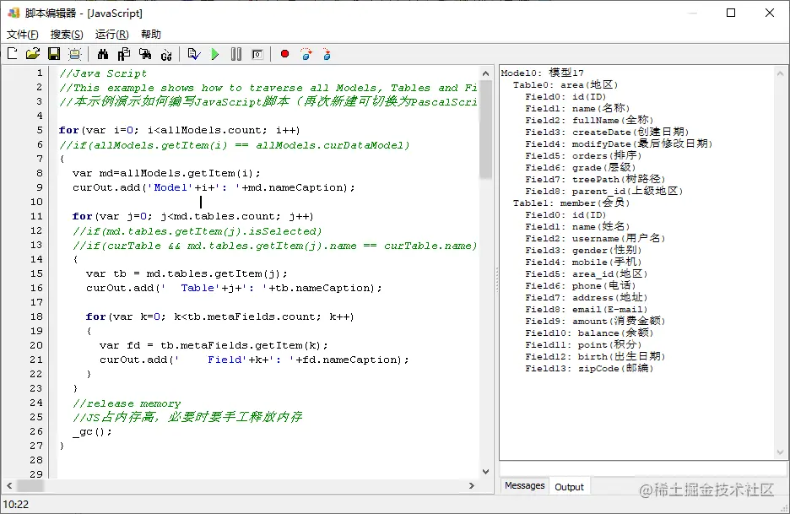Maximize the script editor window

pyautogui.click(x=731, y=13)
